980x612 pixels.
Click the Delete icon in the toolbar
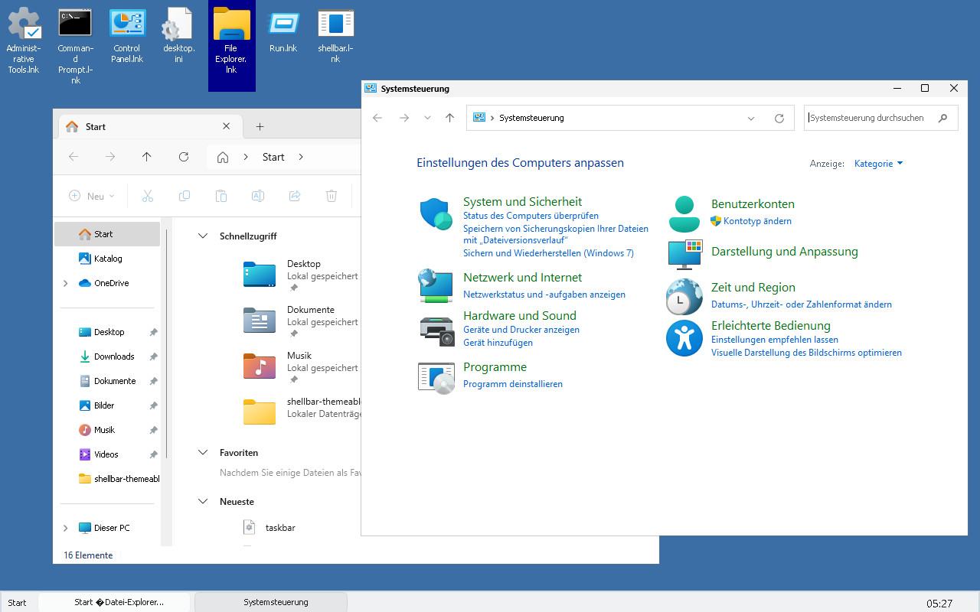click(x=332, y=196)
